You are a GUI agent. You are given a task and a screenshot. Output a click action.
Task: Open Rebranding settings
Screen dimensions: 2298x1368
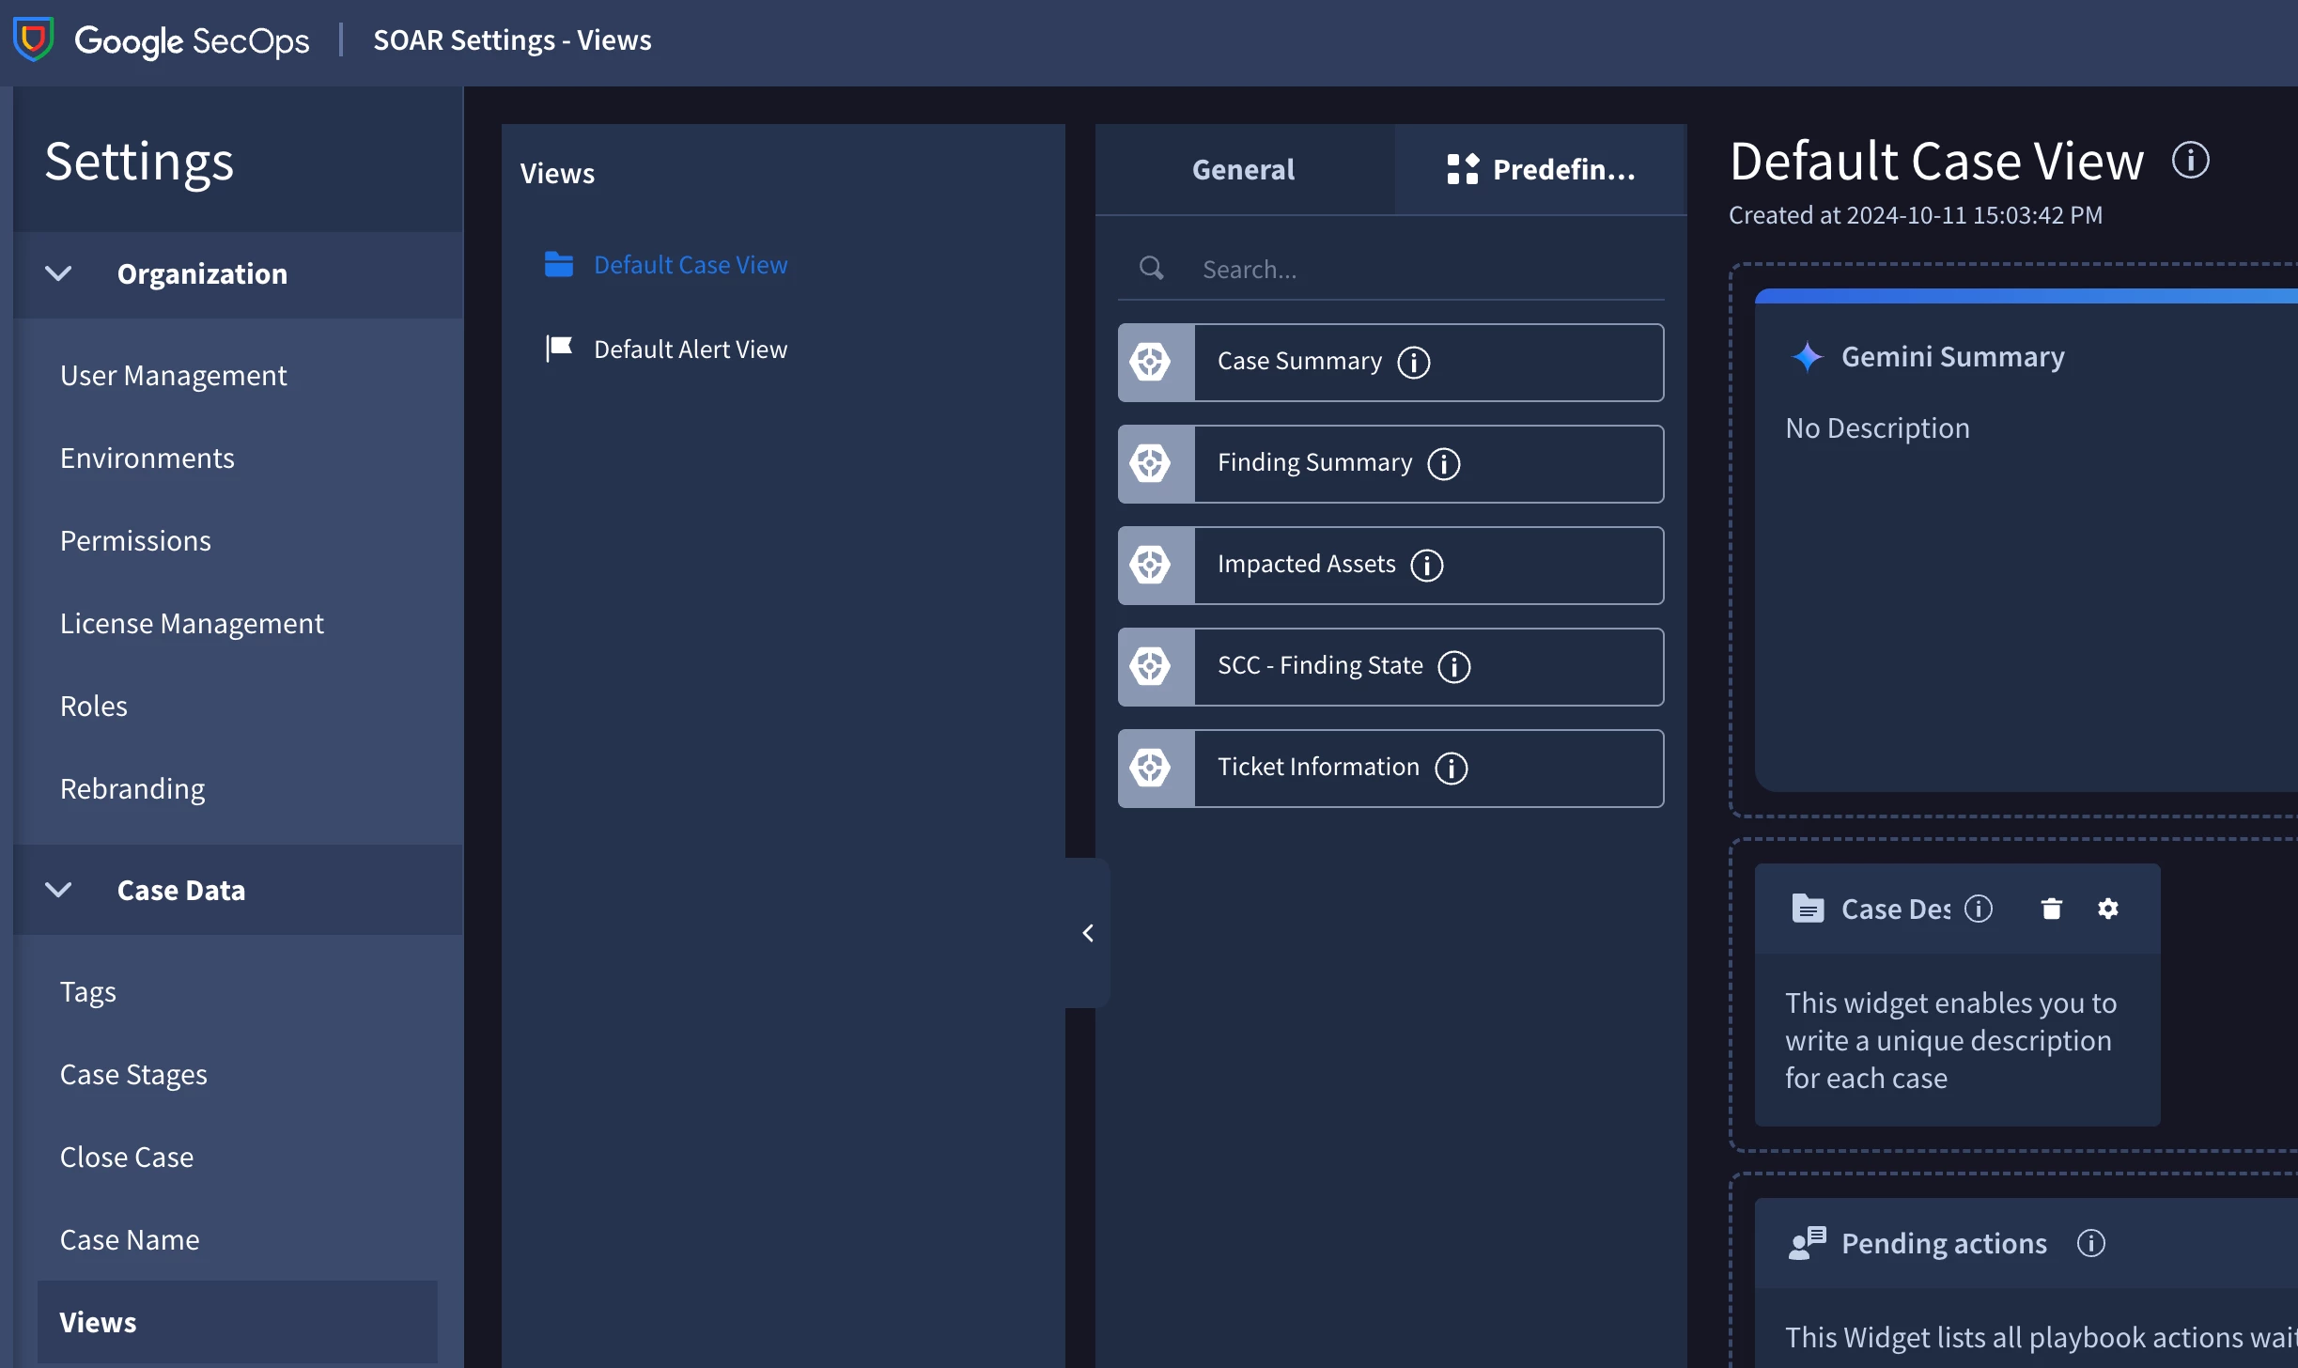(132, 788)
